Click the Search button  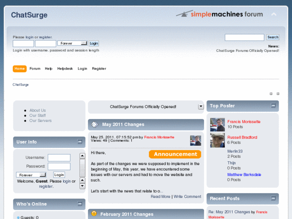tap(273, 37)
